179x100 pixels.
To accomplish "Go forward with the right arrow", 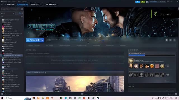I will [x=5, y=4].
